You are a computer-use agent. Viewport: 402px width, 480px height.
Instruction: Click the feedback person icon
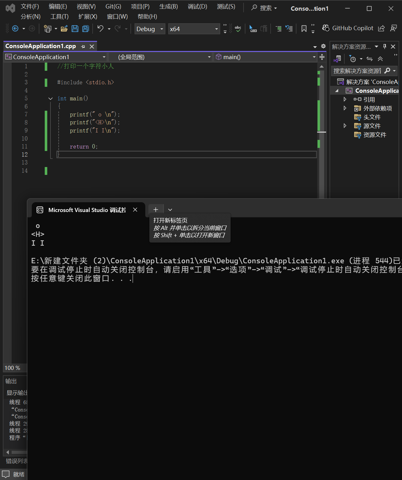393,28
